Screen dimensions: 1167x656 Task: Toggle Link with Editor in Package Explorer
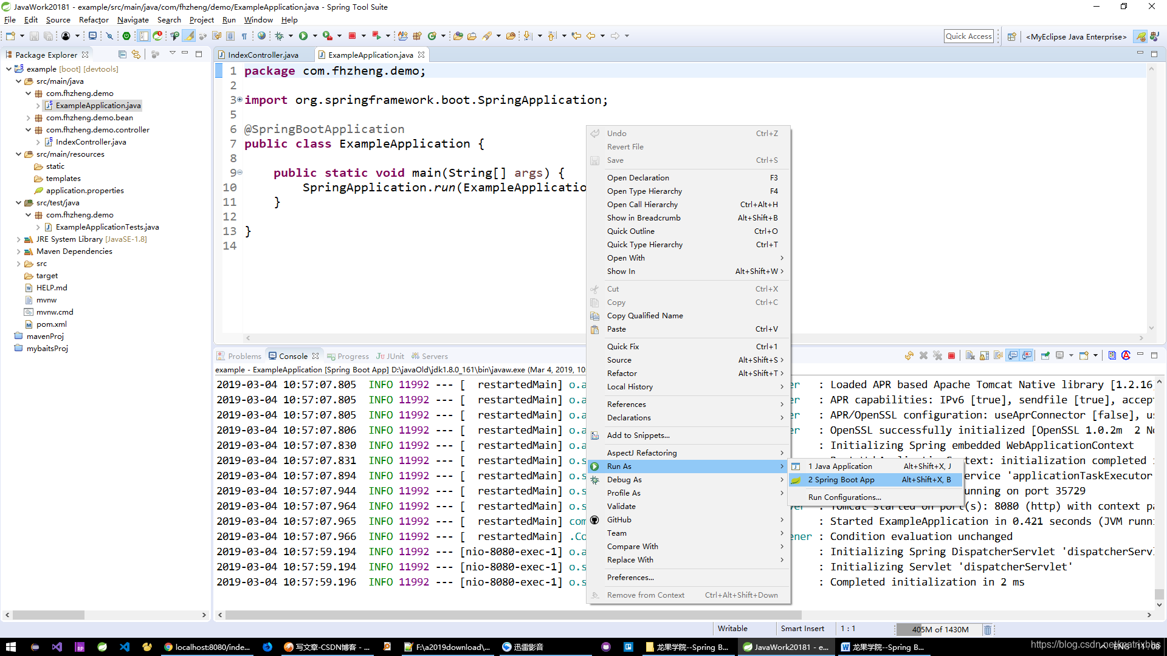(136, 55)
